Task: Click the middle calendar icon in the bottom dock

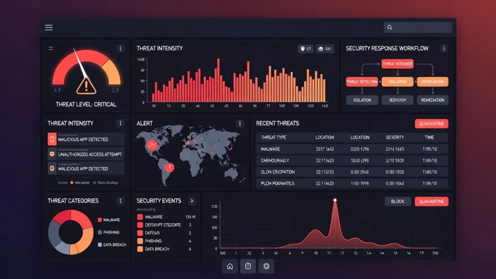Action: click(x=248, y=266)
